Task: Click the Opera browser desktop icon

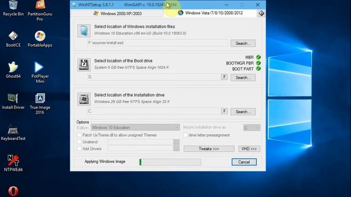Action: tap(13, 192)
